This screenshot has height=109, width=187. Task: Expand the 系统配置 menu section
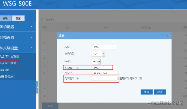18,27
